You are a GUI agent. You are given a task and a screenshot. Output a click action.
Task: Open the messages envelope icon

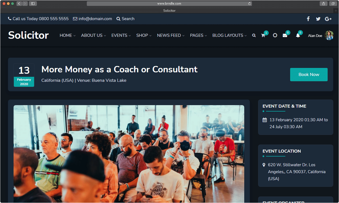click(285, 35)
